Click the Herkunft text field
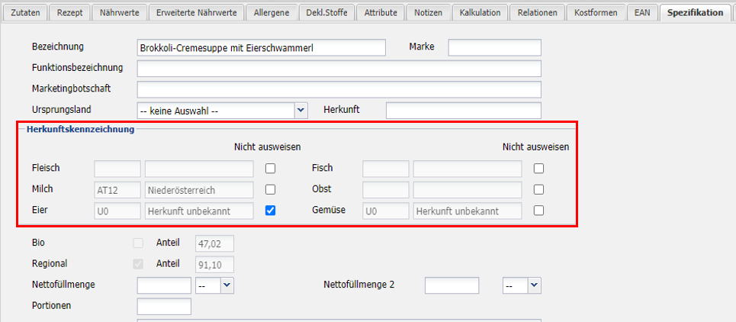Image resolution: width=736 pixels, height=322 pixels. tap(463, 111)
